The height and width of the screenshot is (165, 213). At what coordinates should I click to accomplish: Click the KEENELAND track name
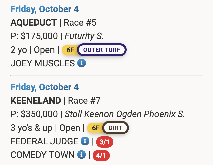point(36,101)
